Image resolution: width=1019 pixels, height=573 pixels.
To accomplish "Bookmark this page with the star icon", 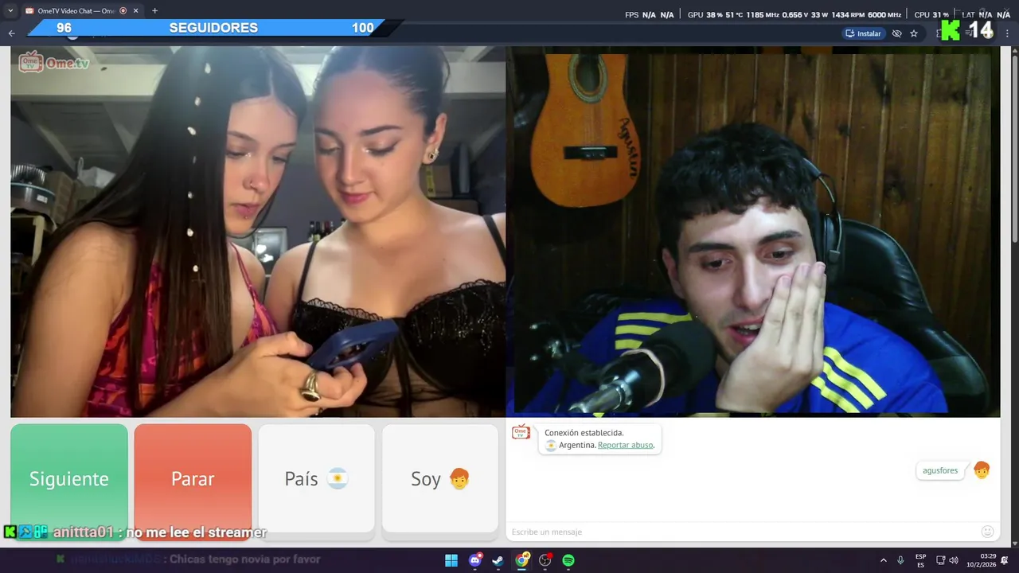I will [914, 33].
